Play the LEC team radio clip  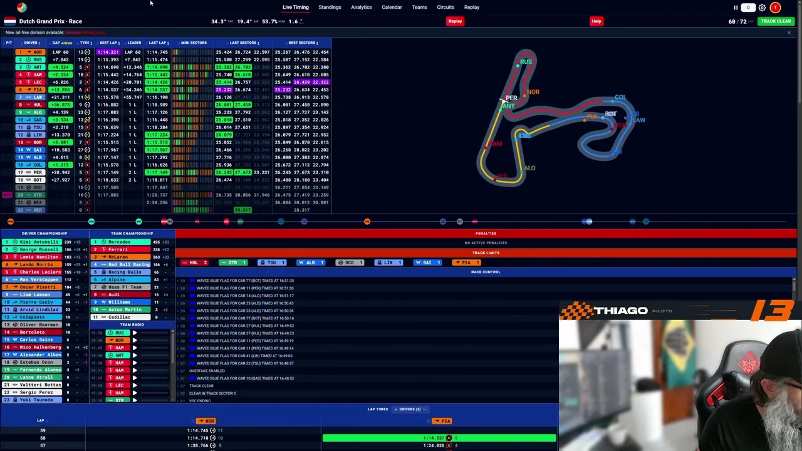(x=134, y=385)
